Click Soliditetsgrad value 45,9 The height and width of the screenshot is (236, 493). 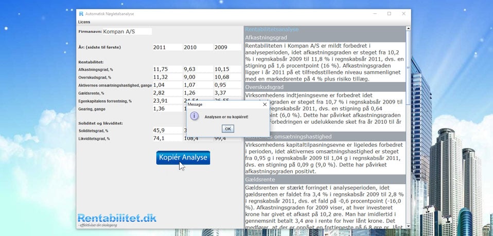tap(166, 131)
